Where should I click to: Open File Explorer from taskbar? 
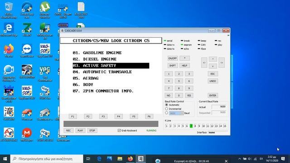(x=120, y=159)
